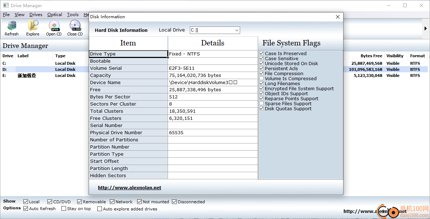Uncheck Show Removable checkbox
The height and width of the screenshot is (219, 430).
[80, 202]
